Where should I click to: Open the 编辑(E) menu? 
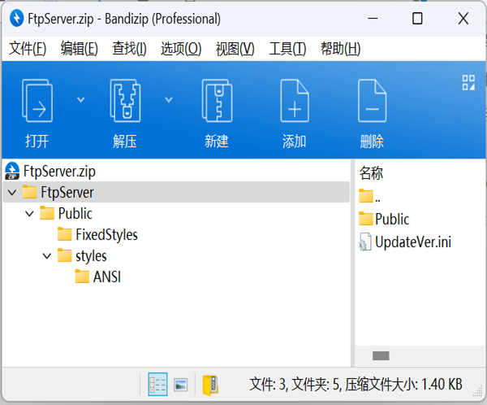[80, 49]
